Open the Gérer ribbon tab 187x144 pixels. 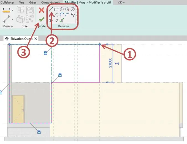[33, 2]
